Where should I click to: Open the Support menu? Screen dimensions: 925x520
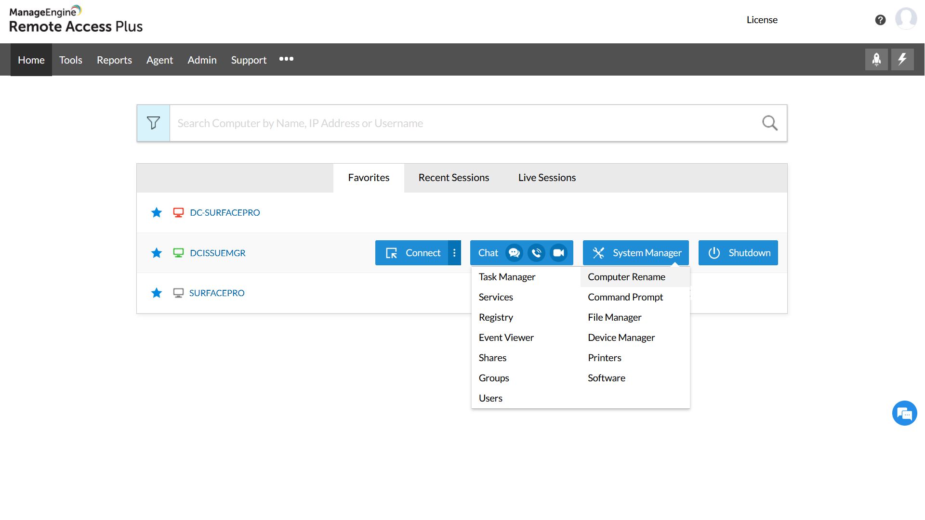coord(249,60)
